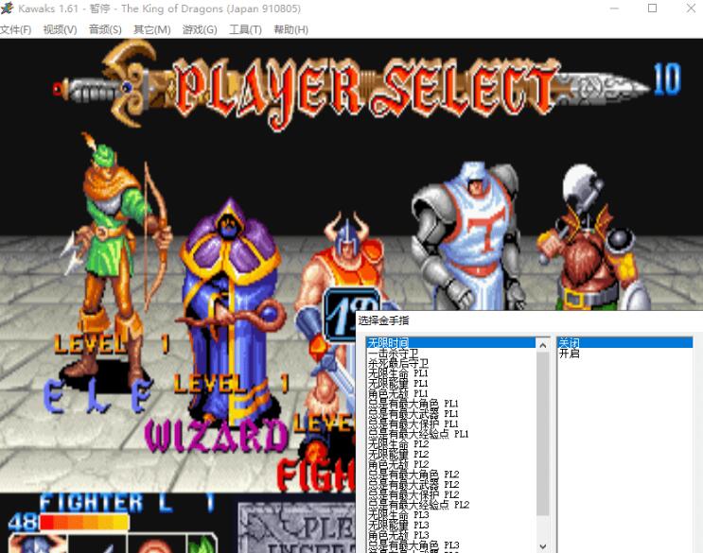The width and height of the screenshot is (703, 553).
Task: Open the 文件(F) menu
Action: pyautogui.click(x=16, y=29)
